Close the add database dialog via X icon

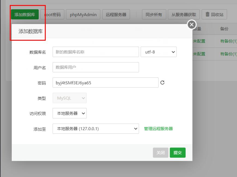[192, 25]
